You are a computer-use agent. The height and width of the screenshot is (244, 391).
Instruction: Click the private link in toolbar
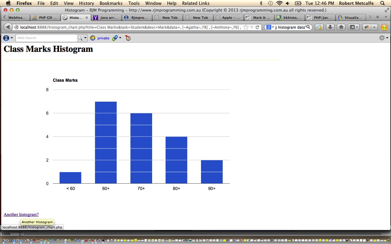pos(103,38)
